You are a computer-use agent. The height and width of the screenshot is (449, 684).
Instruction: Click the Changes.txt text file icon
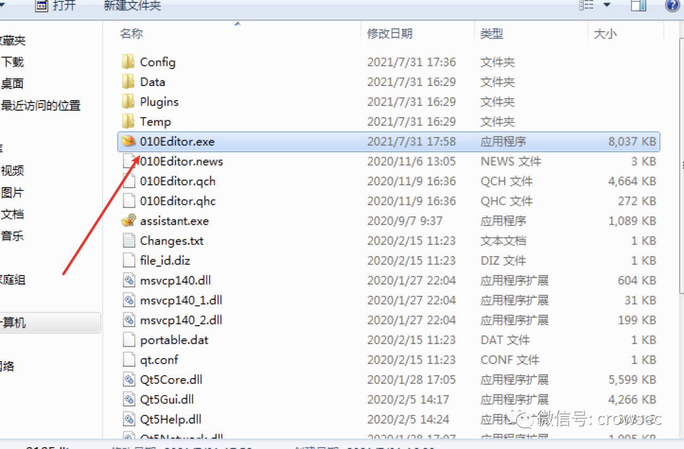pos(129,240)
